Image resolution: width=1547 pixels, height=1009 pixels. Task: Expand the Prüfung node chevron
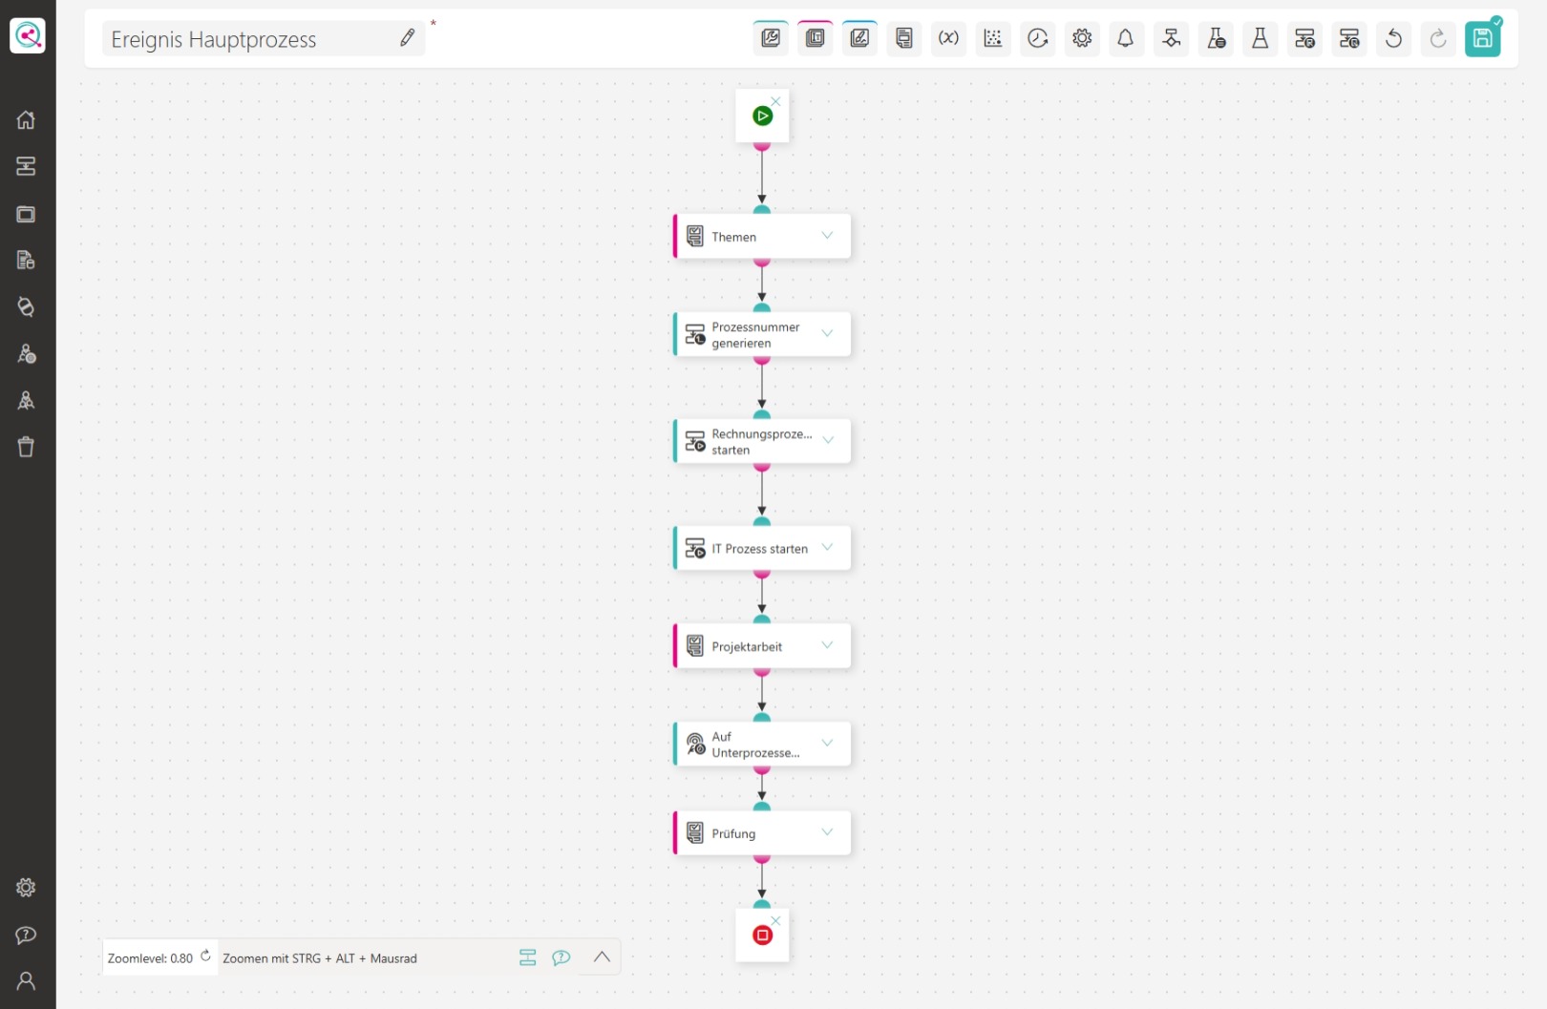827,832
